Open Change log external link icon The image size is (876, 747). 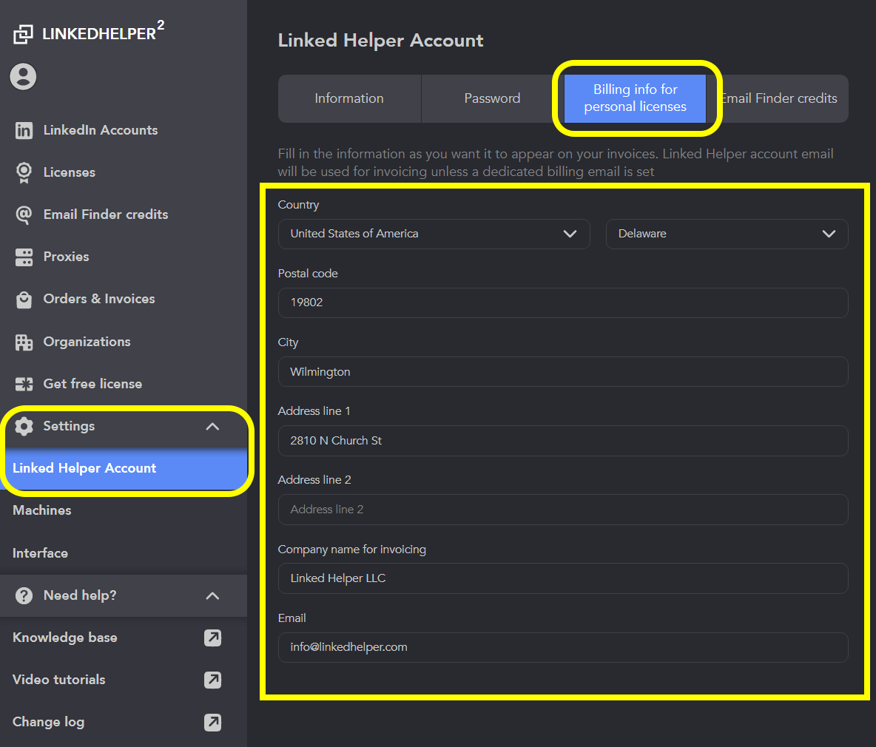[x=212, y=722]
